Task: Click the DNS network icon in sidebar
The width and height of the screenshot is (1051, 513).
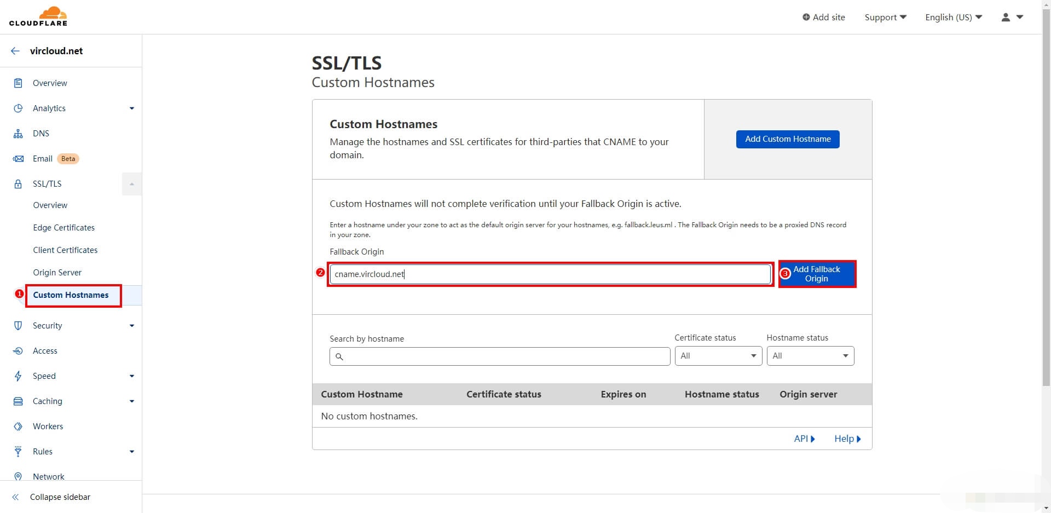Action: [x=18, y=134]
